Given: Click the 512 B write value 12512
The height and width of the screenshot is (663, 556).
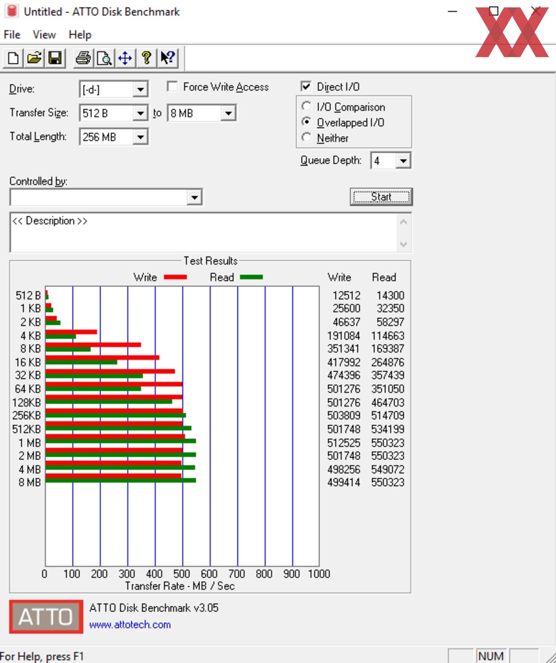Looking at the screenshot, I should click(x=346, y=295).
